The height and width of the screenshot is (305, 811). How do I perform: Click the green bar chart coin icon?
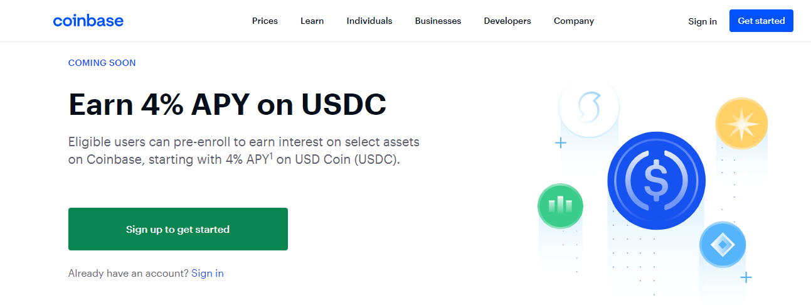[x=560, y=206]
